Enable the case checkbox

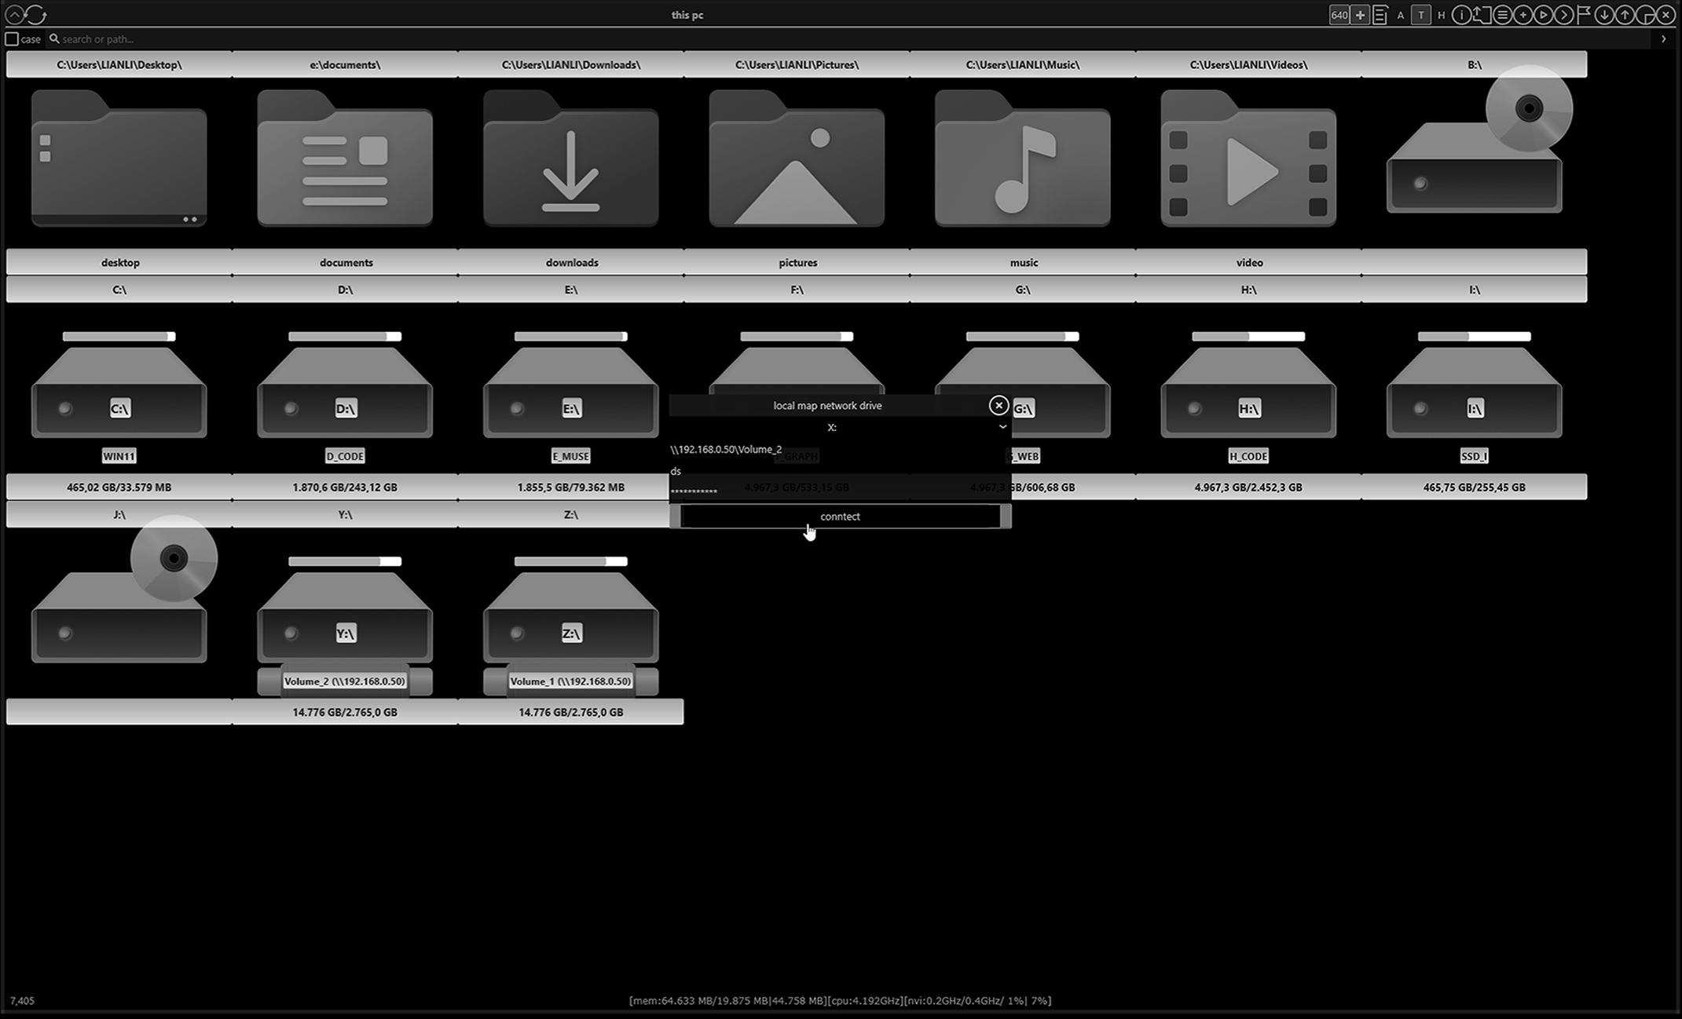[12, 38]
